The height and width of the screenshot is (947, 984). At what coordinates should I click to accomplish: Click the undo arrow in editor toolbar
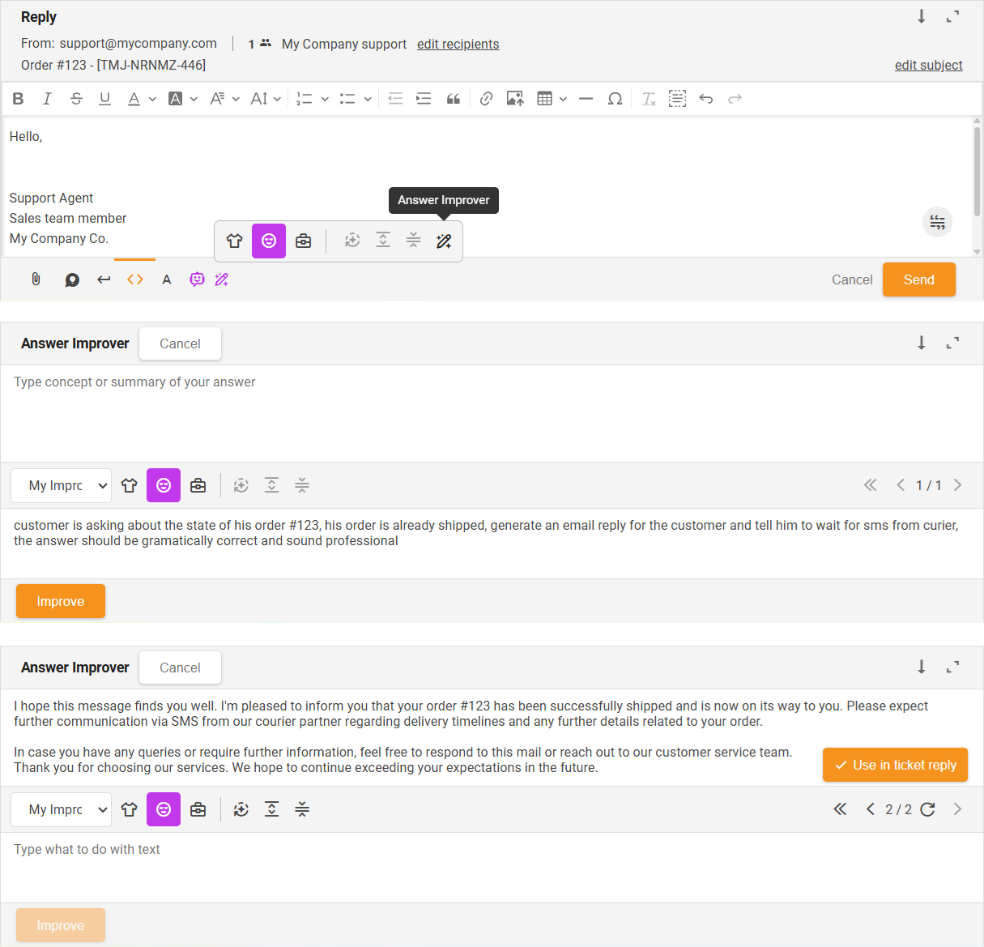(x=706, y=99)
